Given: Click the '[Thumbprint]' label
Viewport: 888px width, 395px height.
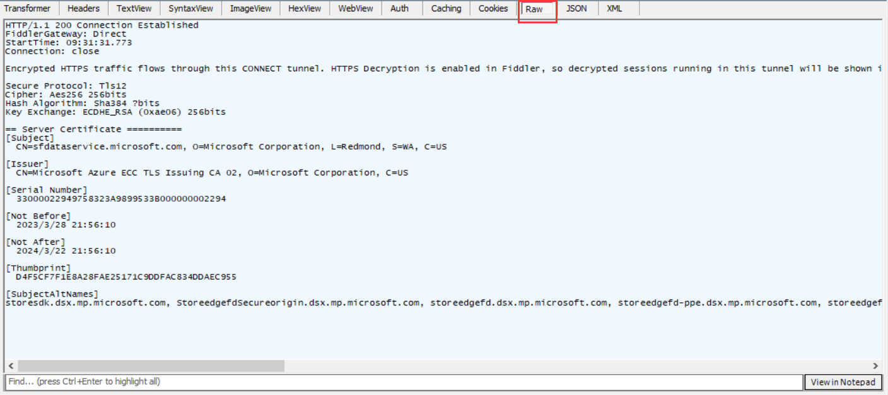Looking at the screenshot, I should click(38, 268).
